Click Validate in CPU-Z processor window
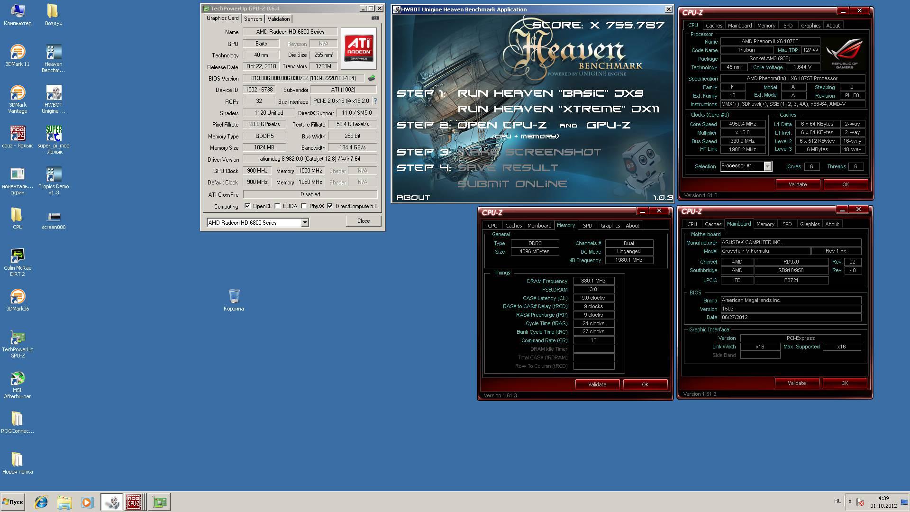The width and height of the screenshot is (910, 512). [798, 184]
